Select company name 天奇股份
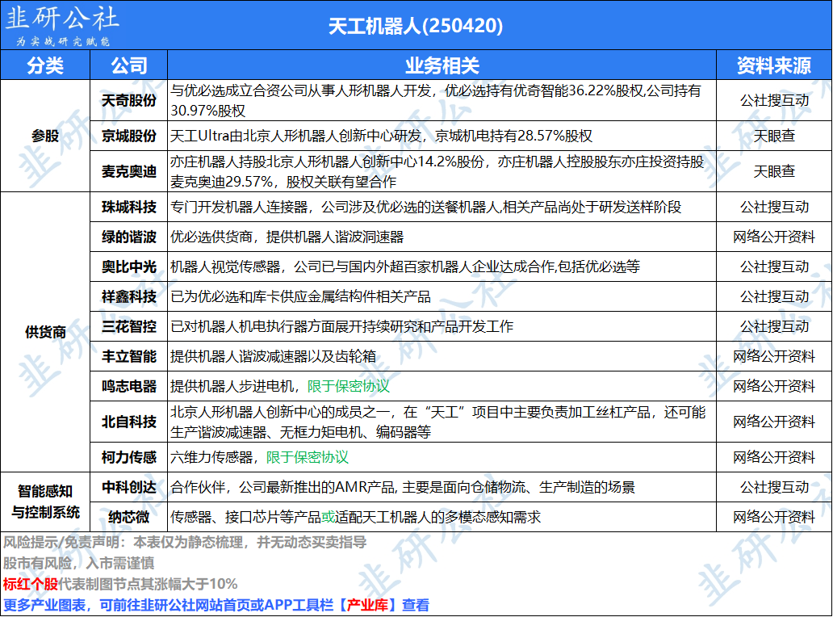 pos(128,100)
